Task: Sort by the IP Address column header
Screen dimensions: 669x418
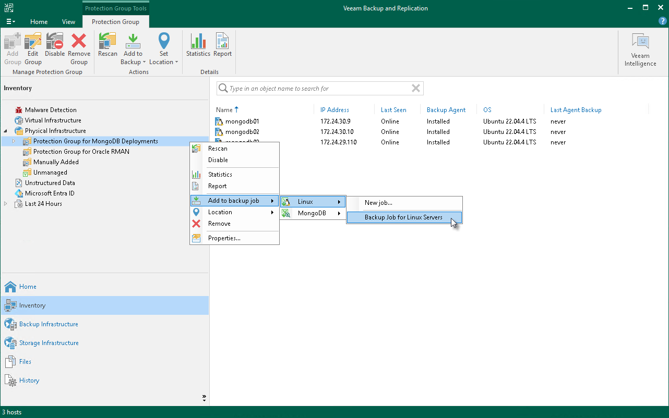Action: click(334, 110)
